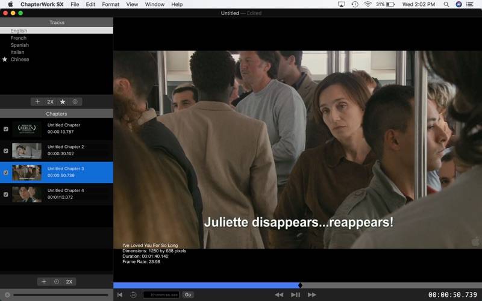Toggle checkbox for Untitled Chapter 2
The height and width of the screenshot is (301, 482).
(6, 151)
